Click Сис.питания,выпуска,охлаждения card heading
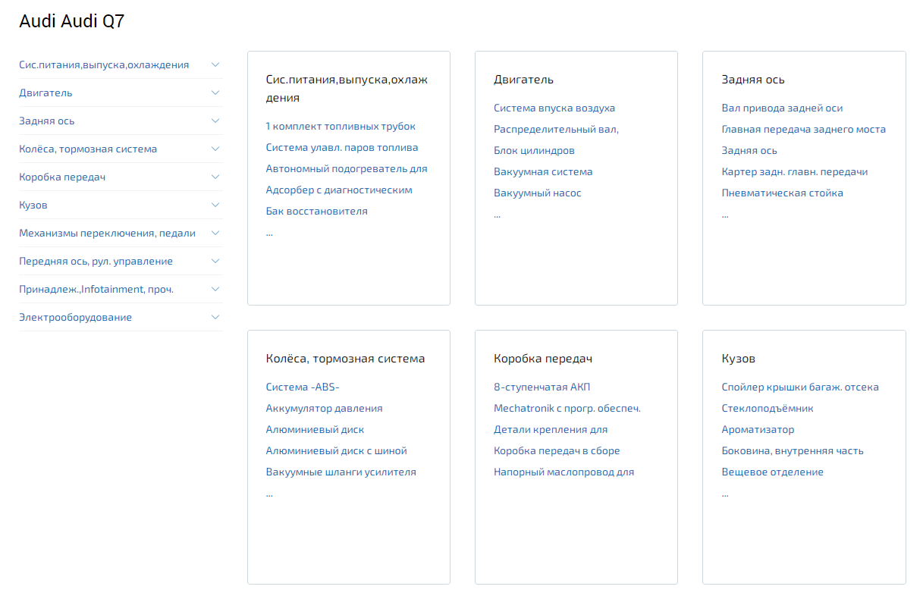The image size is (923, 599). click(347, 89)
